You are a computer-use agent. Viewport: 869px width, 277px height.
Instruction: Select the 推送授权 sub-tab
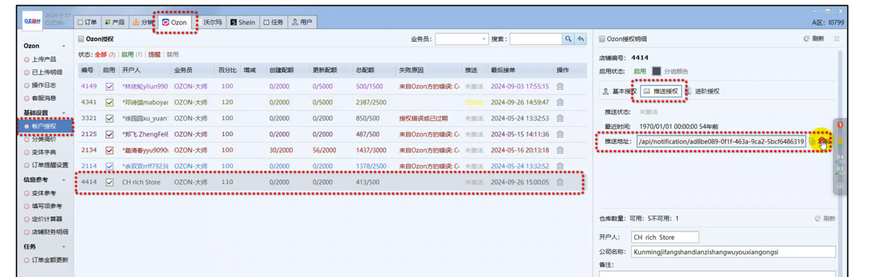[661, 91]
